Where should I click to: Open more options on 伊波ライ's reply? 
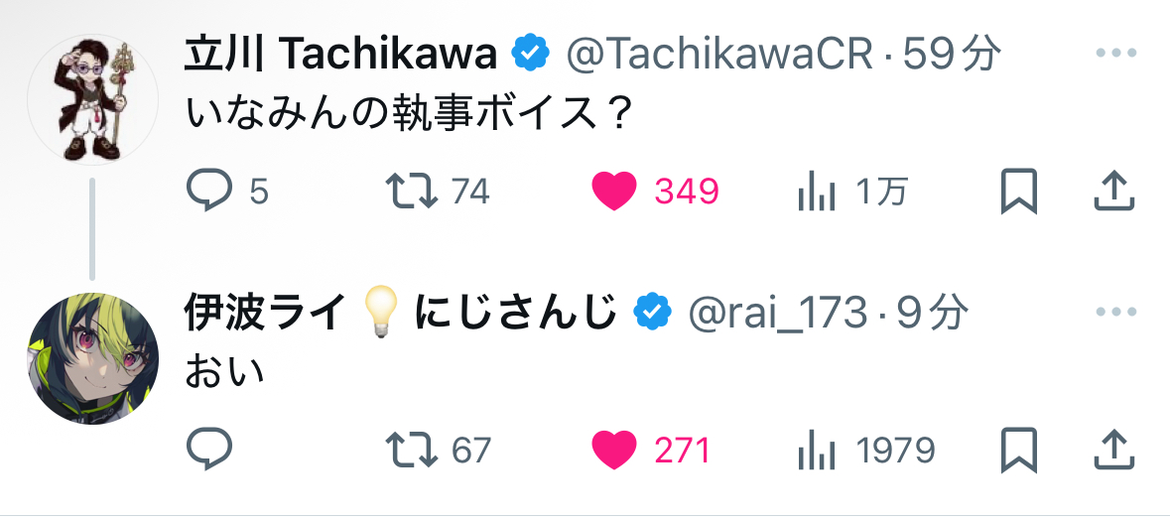click(x=1113, y=314)
